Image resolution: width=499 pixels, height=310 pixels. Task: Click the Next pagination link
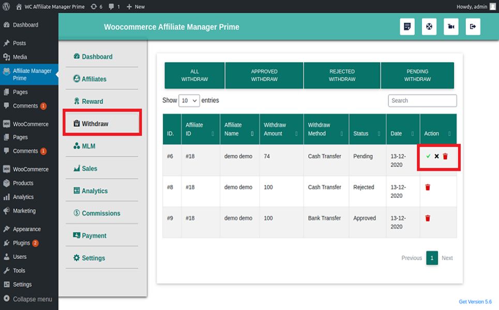447,258
